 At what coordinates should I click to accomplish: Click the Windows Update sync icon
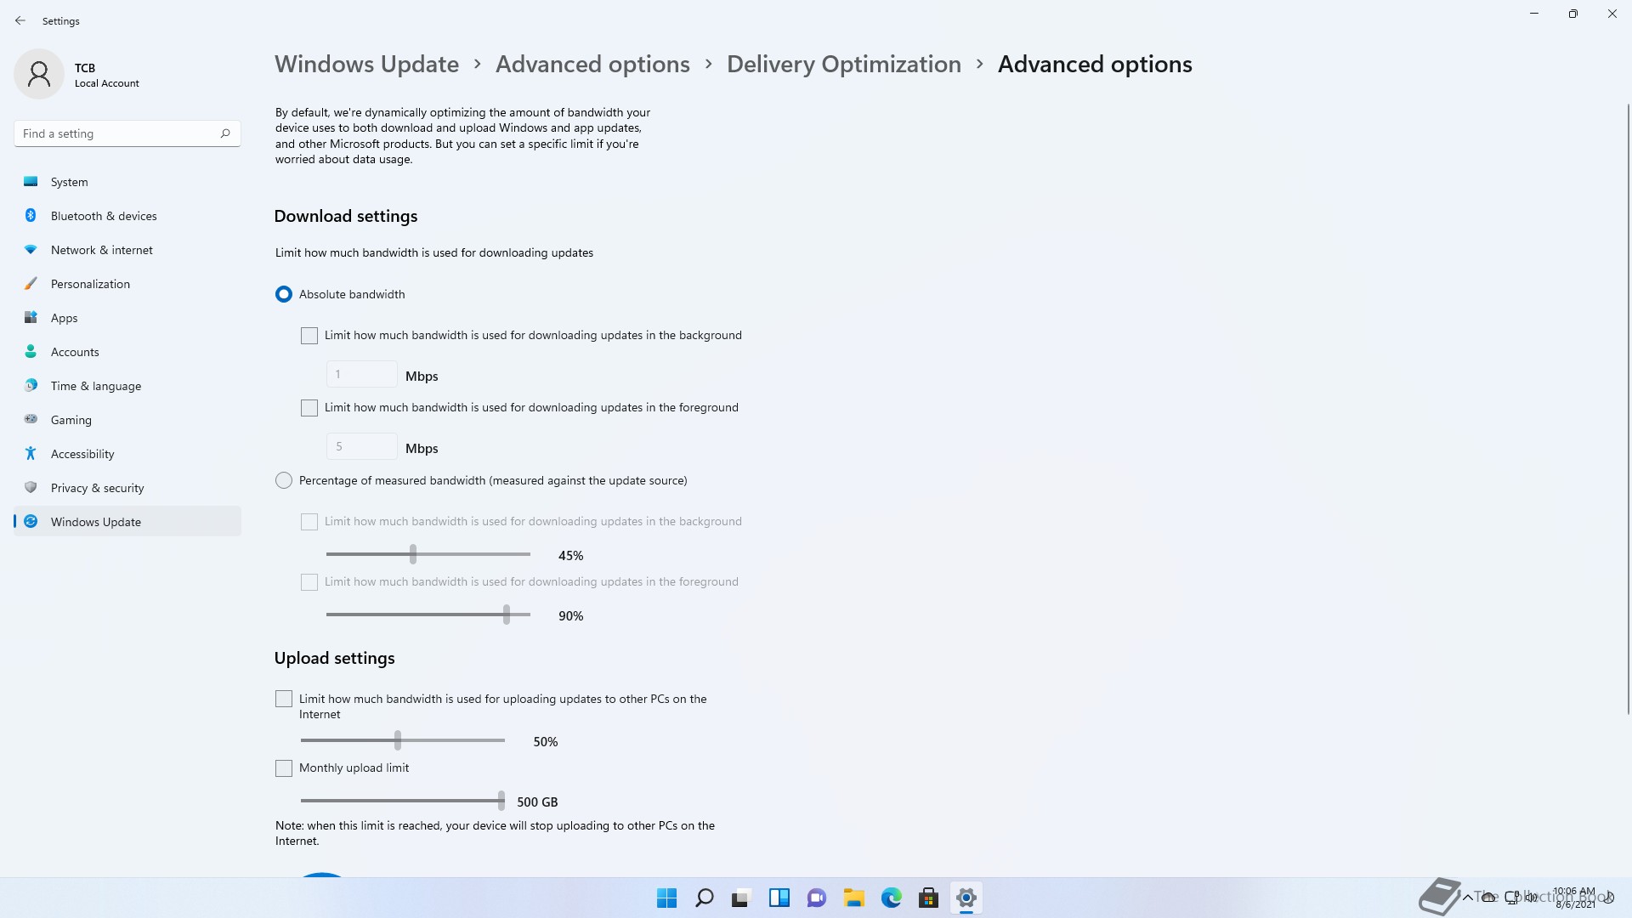tap(31, 522)
